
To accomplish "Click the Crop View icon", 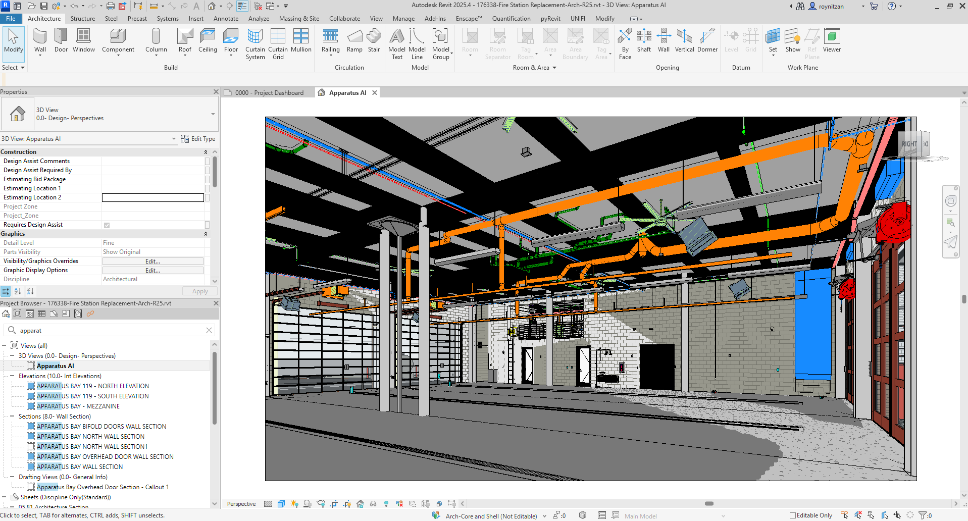I will (334, 504).
